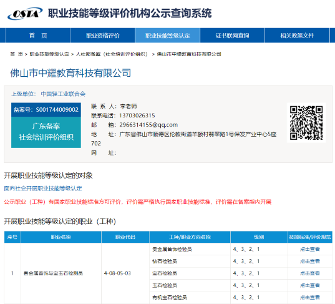Screen dimensions: 335x304
Task: Open 点击查看 for 贵金属首饰检验员
Action: [x=310, y=249]
